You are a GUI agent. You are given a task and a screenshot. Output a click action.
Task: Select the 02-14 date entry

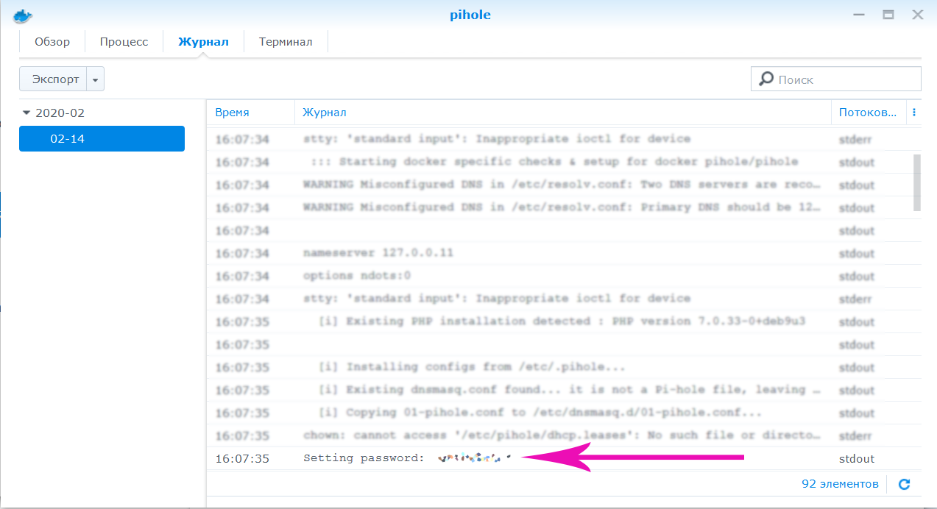102,138
